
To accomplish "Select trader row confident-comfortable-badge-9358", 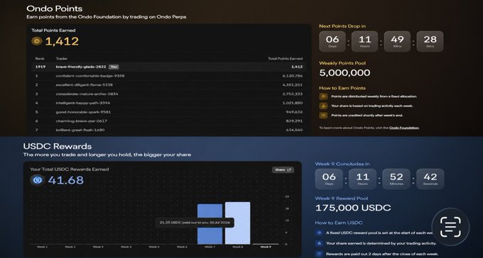I will (x=169, y=76).
